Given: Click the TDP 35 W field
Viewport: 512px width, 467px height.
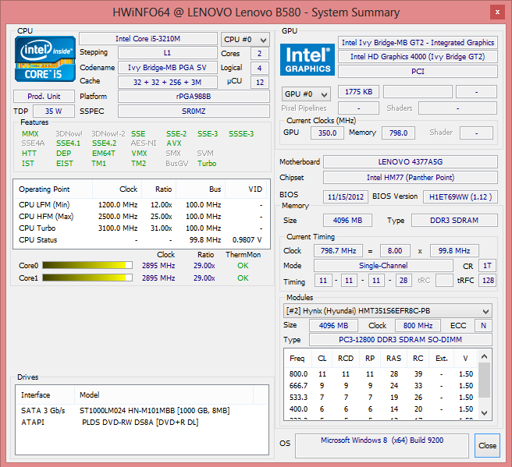Looking at the screenshot, I should 54,111.
